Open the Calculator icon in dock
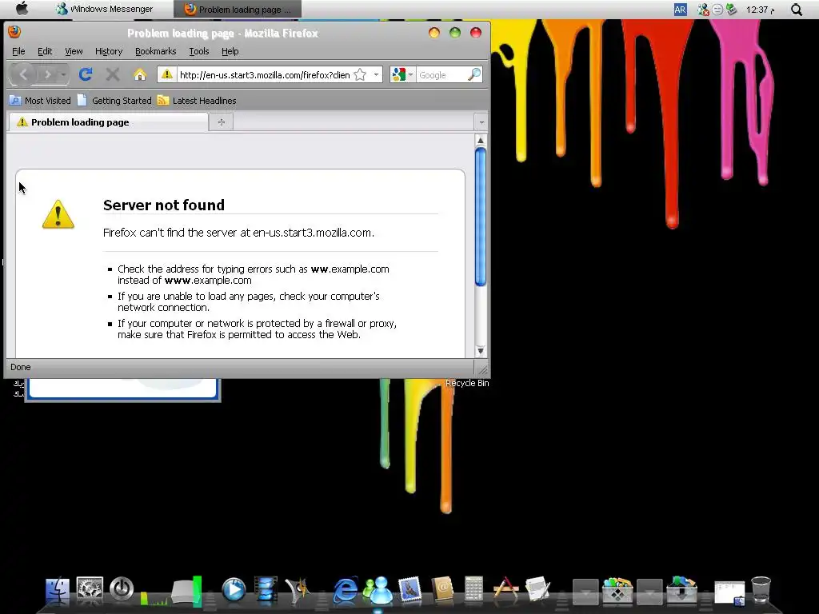This screenshot has height=614, width=819. click(473, 590)
